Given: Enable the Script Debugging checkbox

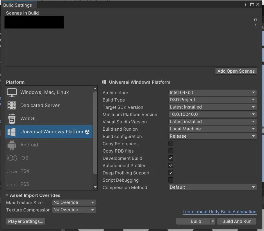Looking at the screenshot, I should click(x=171, y=180).
